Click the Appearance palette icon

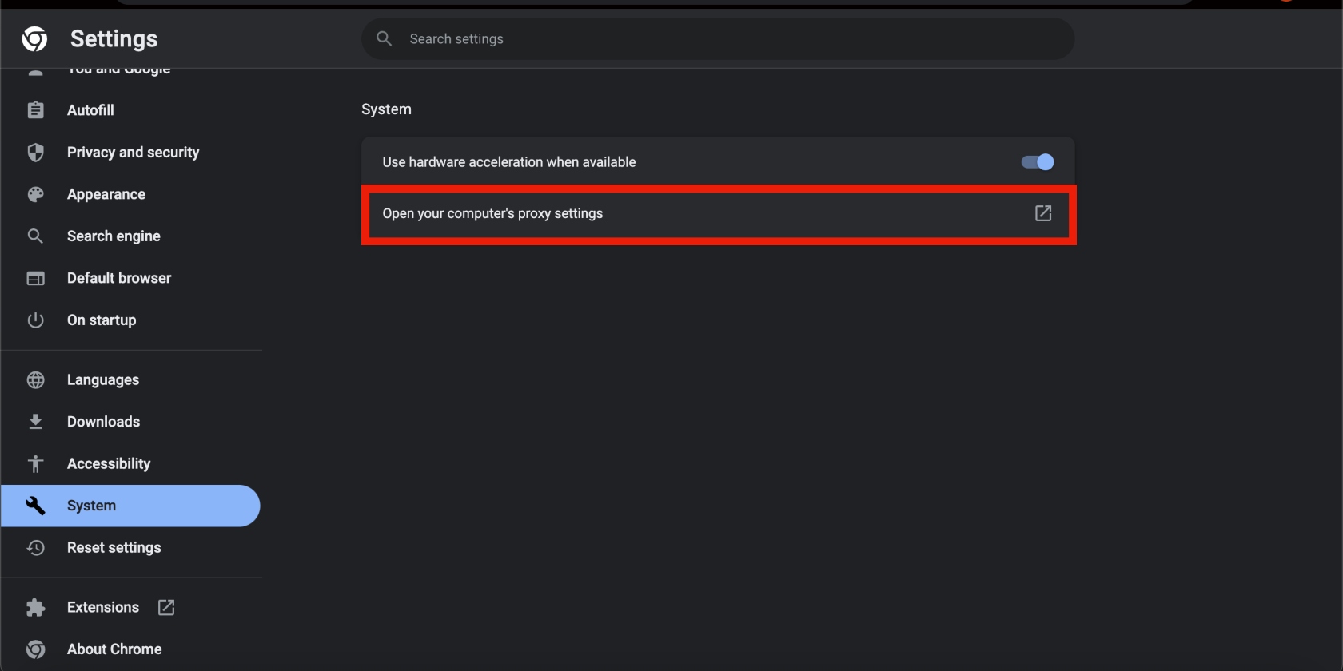point(35,194)
